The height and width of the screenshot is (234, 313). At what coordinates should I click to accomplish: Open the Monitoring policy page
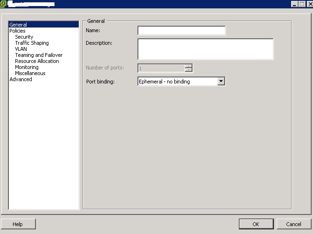coord(27,67)
